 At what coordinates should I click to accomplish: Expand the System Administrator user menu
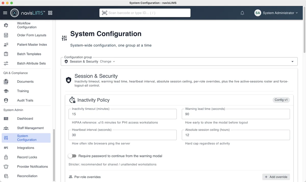[x=276, y=13]
